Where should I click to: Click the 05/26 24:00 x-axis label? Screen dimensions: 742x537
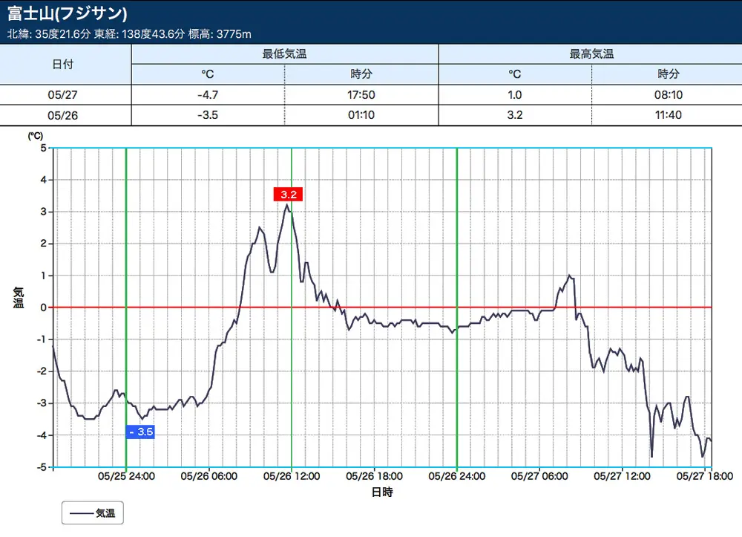click(456, 476)
